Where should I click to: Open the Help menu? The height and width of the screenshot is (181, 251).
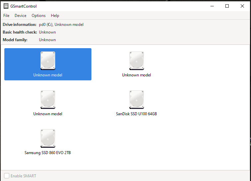click(x=55, y=16)
